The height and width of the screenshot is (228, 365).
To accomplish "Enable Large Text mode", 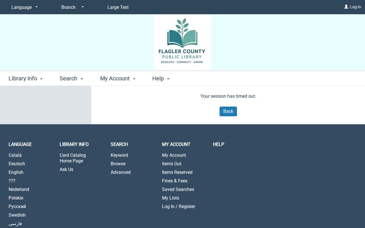I will coord(118,7).
